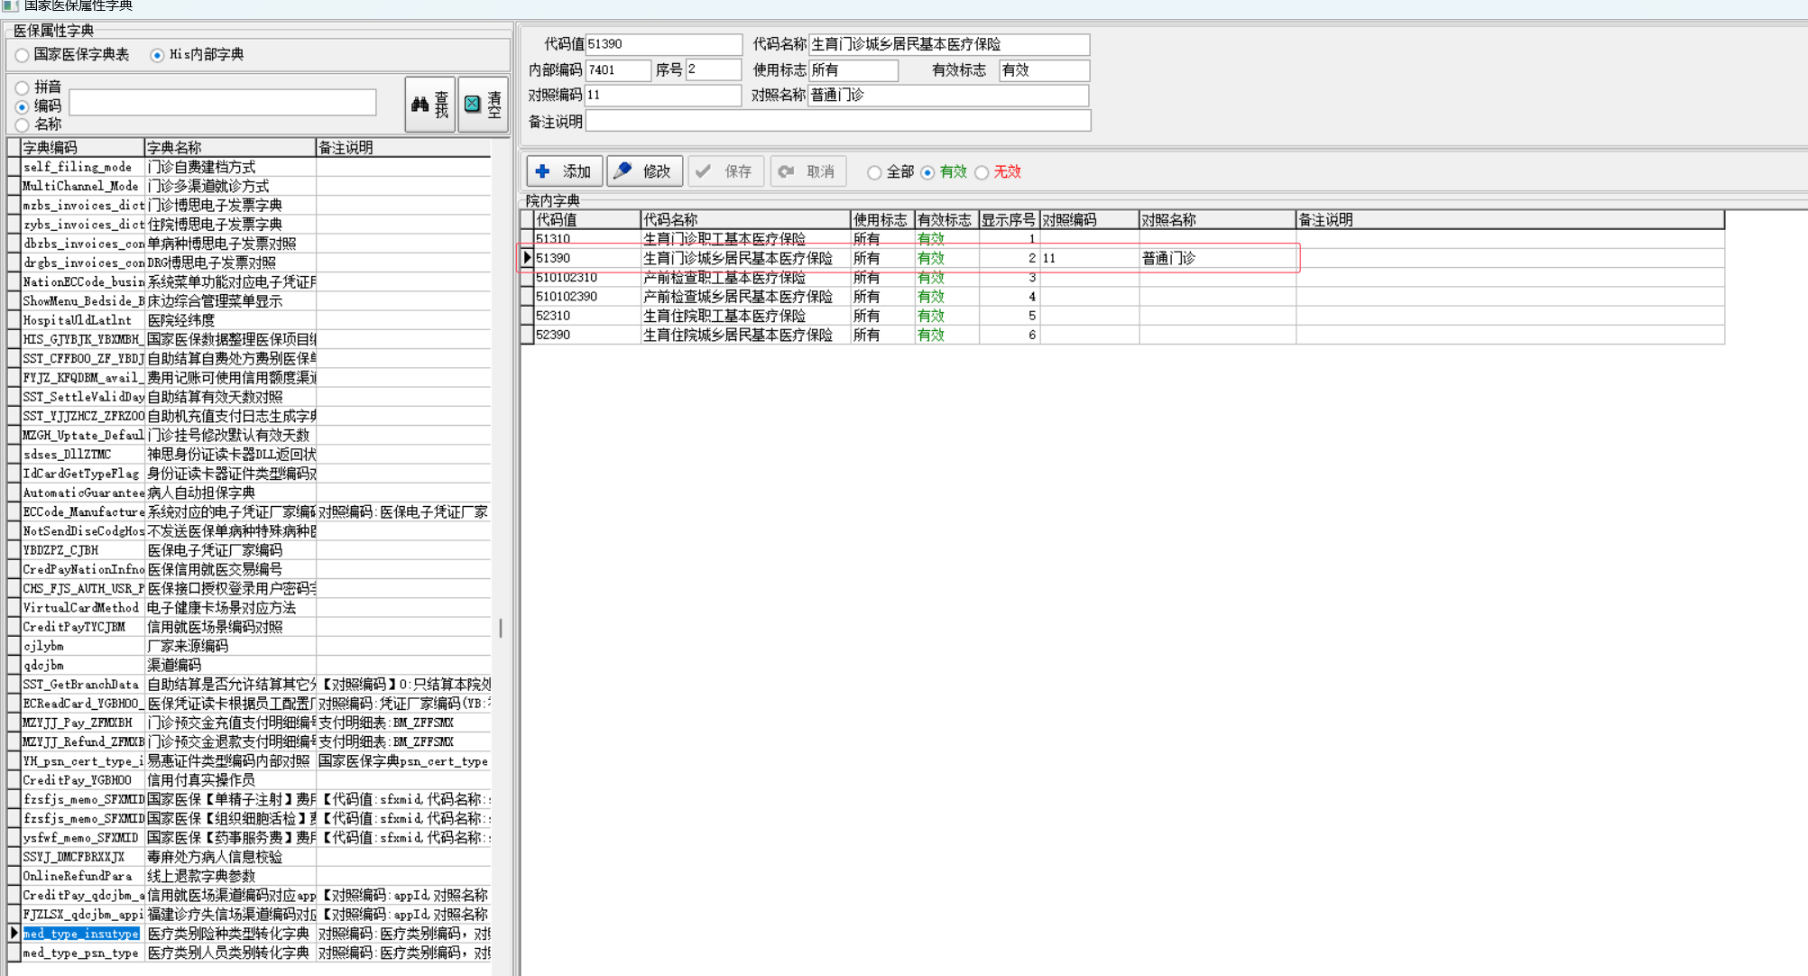Click the app icon in title bar

click(x=11, y=5)
